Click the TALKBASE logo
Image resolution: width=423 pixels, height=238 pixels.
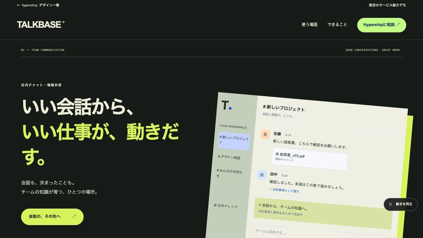(x=41, y=24)
